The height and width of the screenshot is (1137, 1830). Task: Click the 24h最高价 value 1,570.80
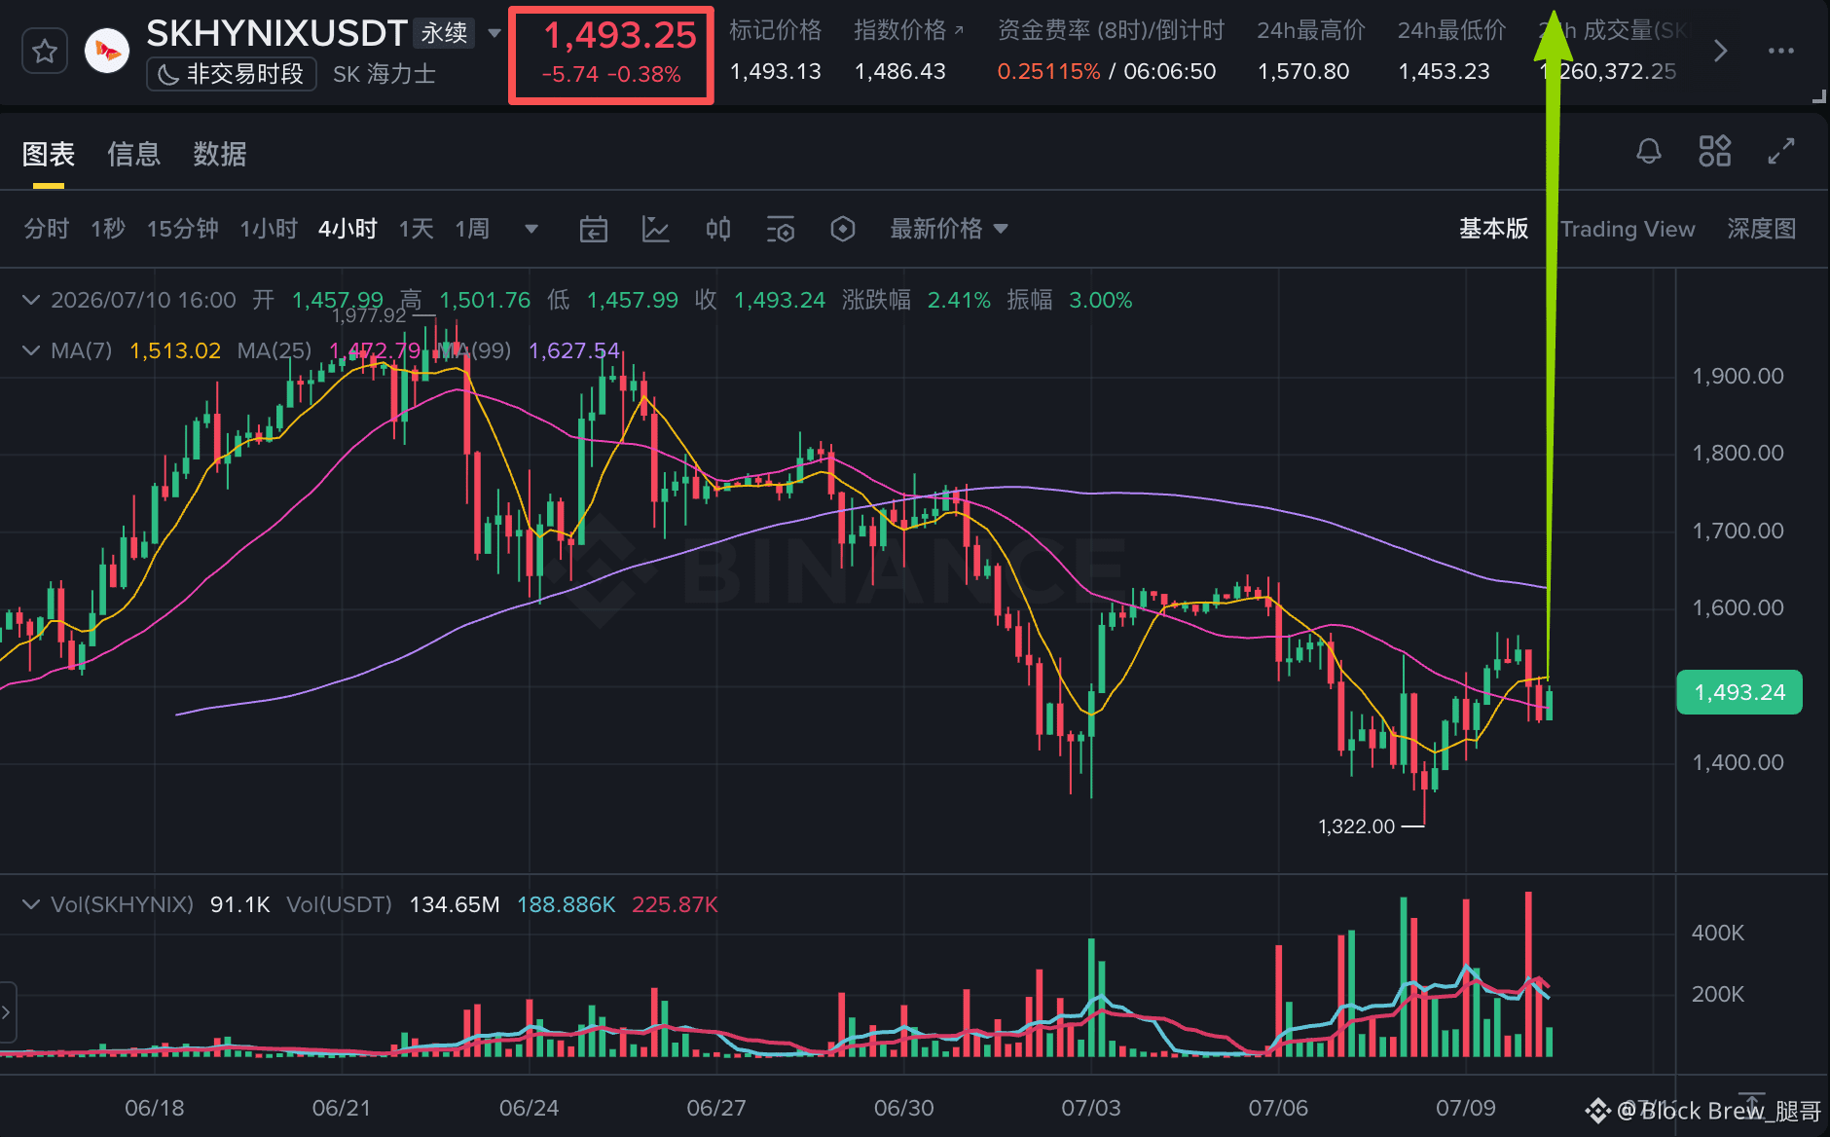pos(1303,71)
